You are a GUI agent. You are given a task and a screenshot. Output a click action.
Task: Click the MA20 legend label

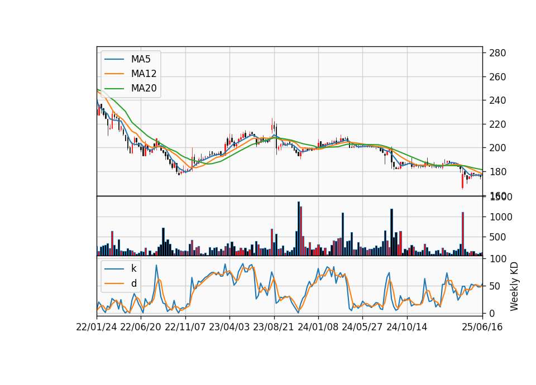pyautogui.click(x=143, y=88)
